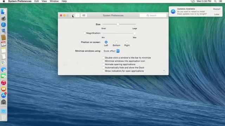
Task: Open the Help menu
Action: tap(64, 1)
